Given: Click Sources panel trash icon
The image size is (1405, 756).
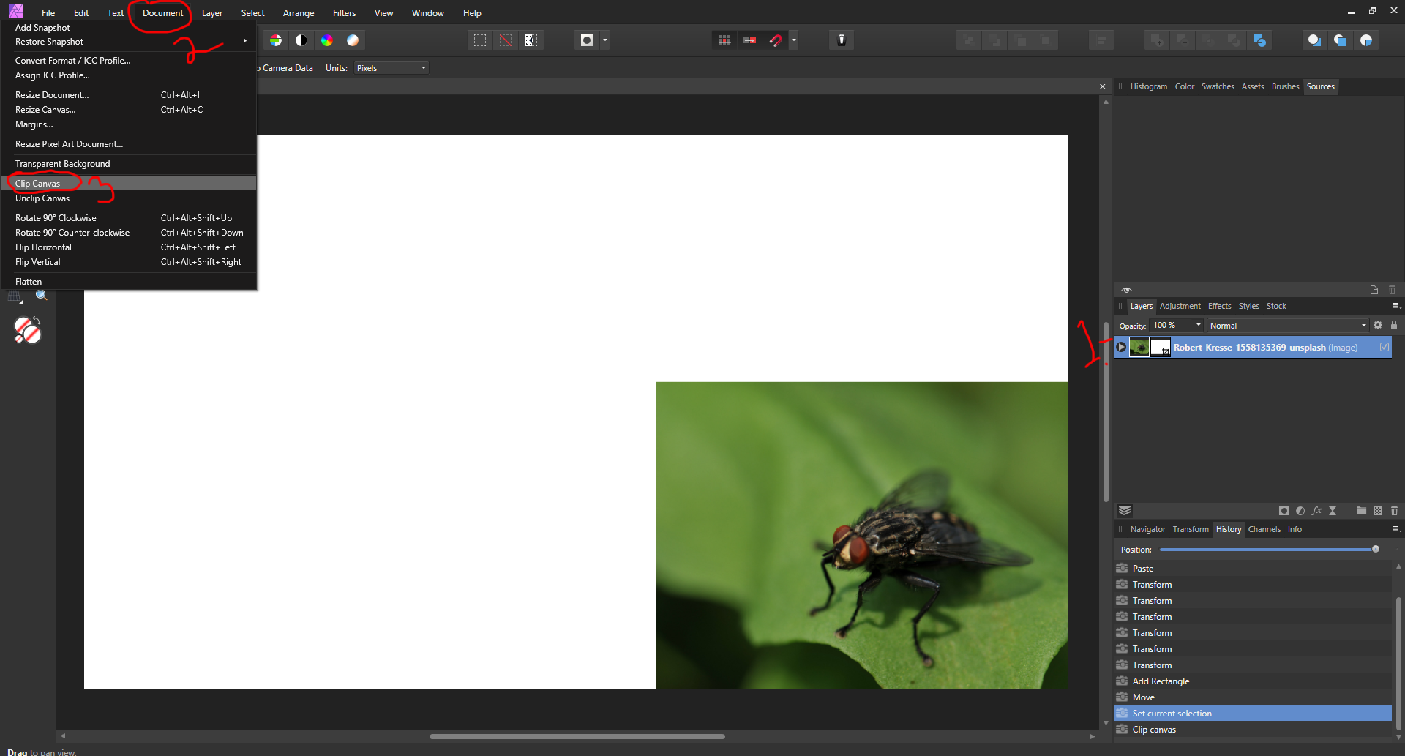Looking at the screenshot, I should (x=1393, y=290).
